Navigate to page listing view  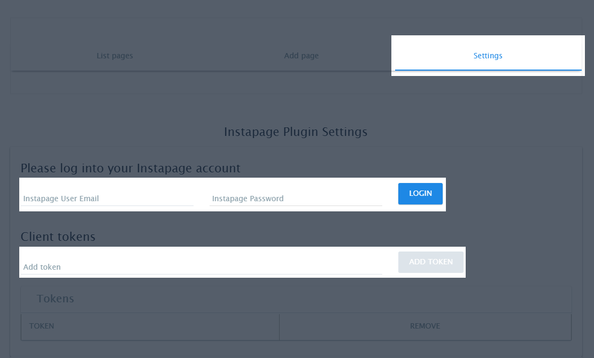114,55
